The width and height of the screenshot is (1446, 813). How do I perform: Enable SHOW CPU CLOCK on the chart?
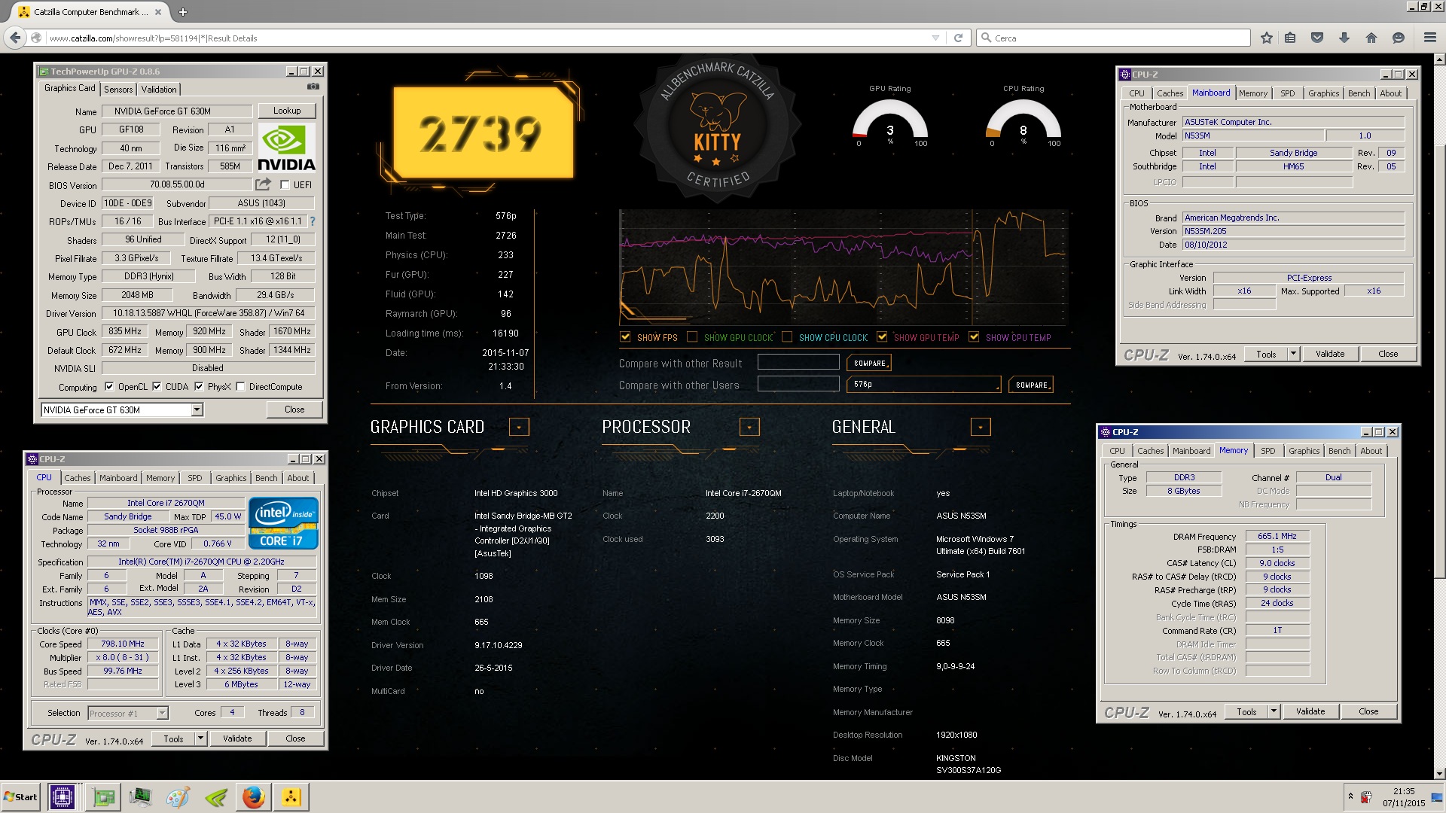click(x=787, y=337)
